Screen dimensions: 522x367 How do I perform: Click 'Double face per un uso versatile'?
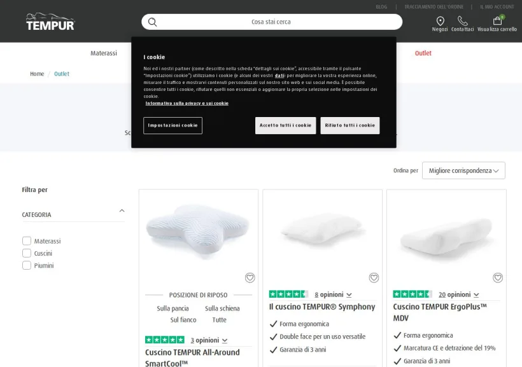click(322, 336)
